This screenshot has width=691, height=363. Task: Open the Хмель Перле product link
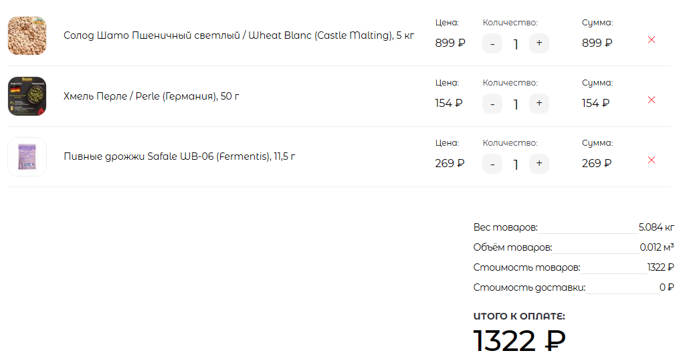151,96
